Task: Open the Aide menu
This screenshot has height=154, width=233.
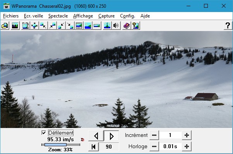Action: [x=145, y=16]
